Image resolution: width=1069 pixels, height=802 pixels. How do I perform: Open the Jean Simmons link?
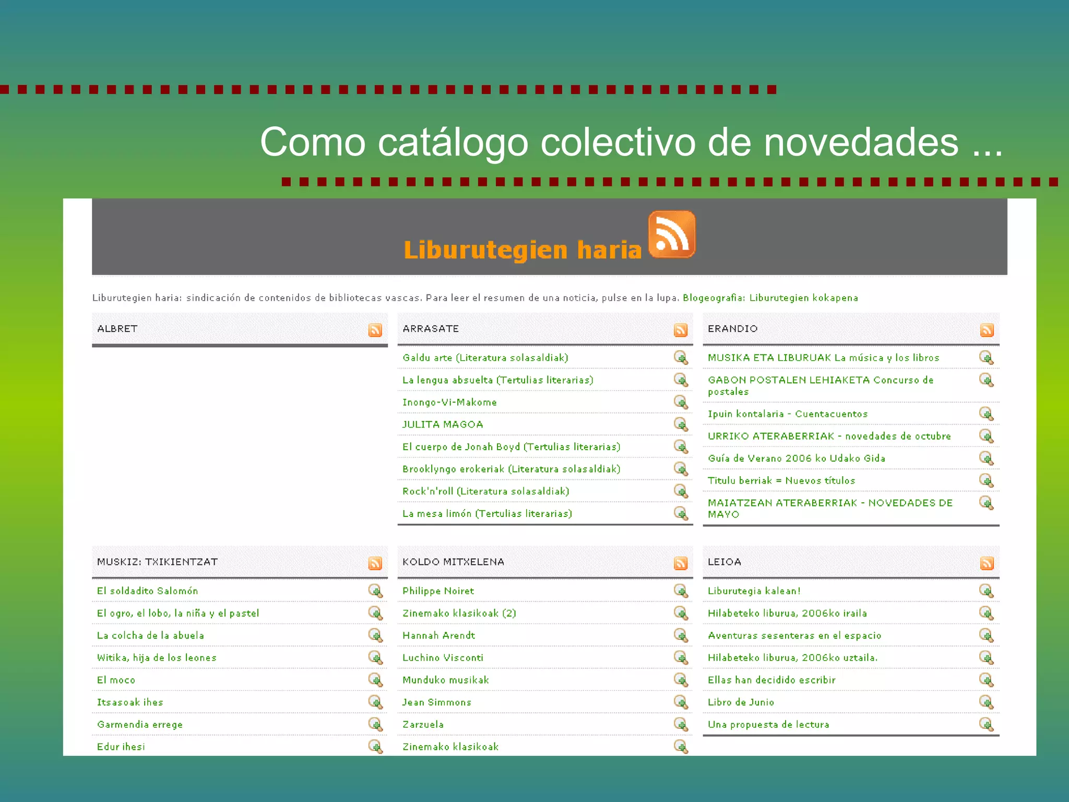436,702
